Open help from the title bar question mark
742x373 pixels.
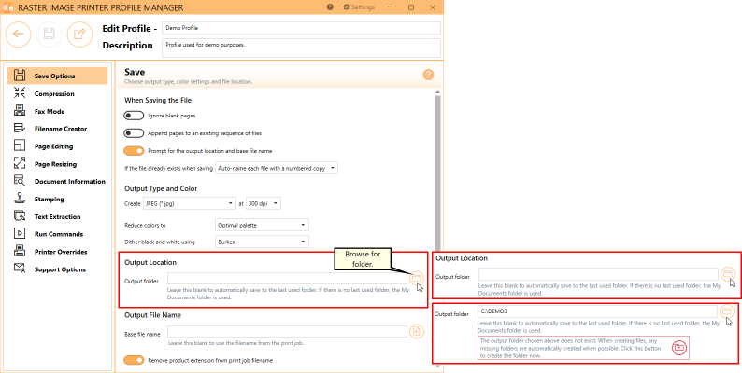[330, 7]
